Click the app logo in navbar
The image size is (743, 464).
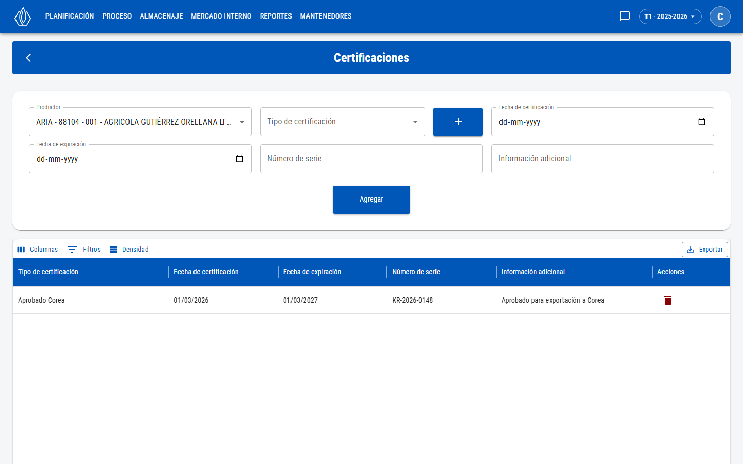tap(23, 16)
